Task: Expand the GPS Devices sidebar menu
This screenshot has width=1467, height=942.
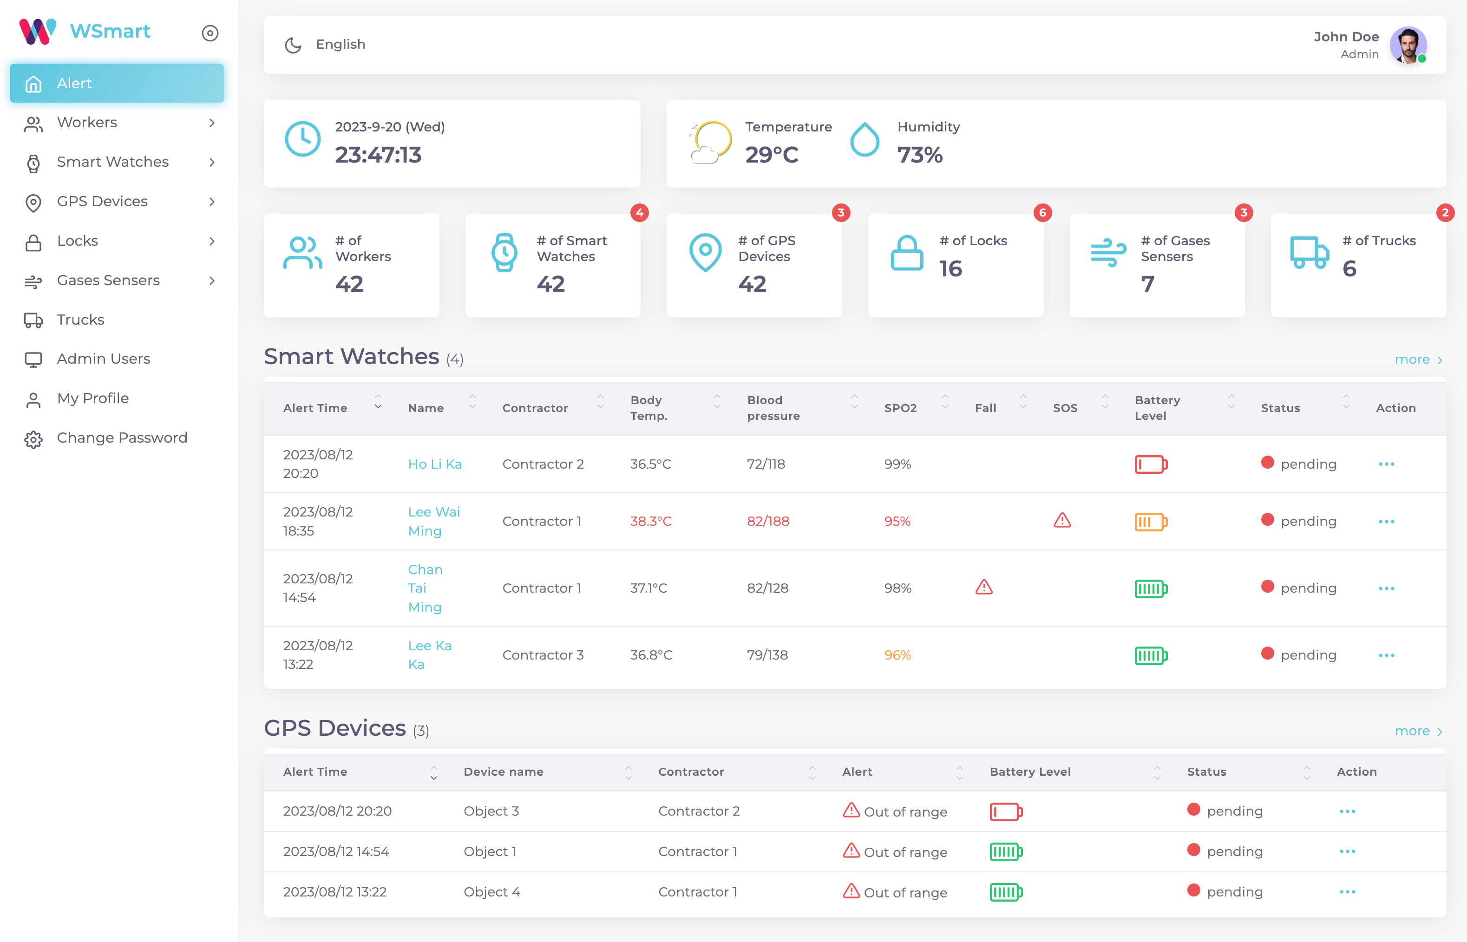Action: (x=117, y=202)
